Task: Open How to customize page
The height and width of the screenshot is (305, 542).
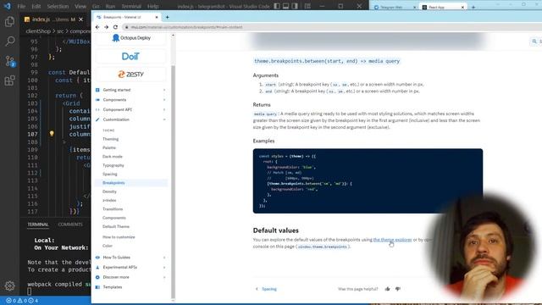Action: click(x=119, y=237)
